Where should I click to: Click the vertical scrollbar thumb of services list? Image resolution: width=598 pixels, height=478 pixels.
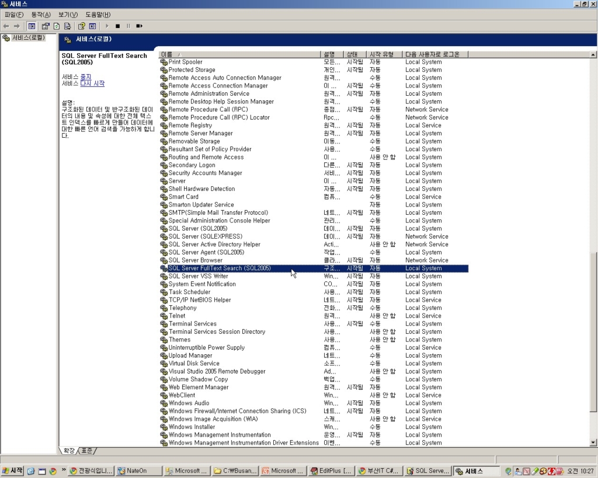(x=593, y=332)
